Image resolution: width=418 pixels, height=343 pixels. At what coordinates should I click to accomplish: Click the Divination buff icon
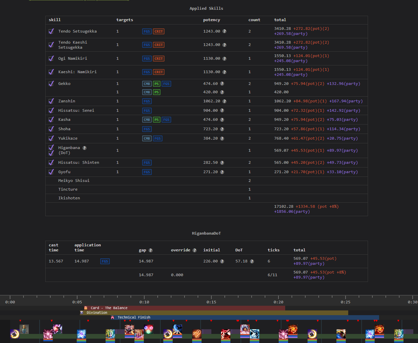tap(82, 312)
